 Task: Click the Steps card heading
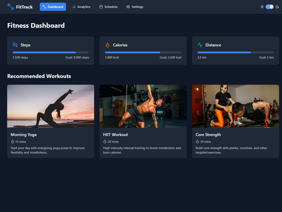click(25, 45)
